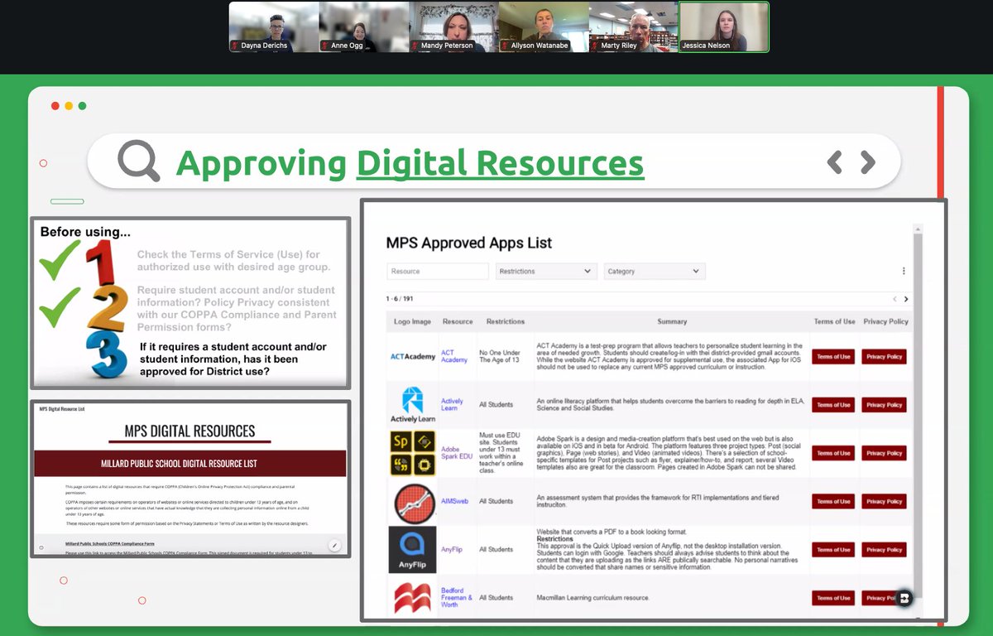The image size is (993, 636).
Task: Go to next page of apps list
Action: point(906,299)
